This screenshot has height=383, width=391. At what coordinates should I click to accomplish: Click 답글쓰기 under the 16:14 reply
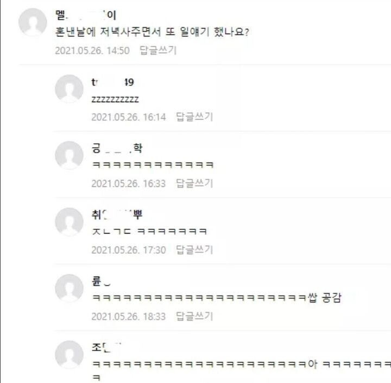tap(194, 117)
